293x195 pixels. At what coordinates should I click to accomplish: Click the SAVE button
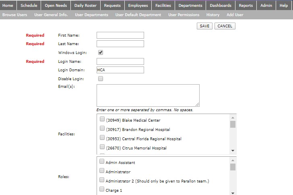pyautogui.click(x=204, y=26)
